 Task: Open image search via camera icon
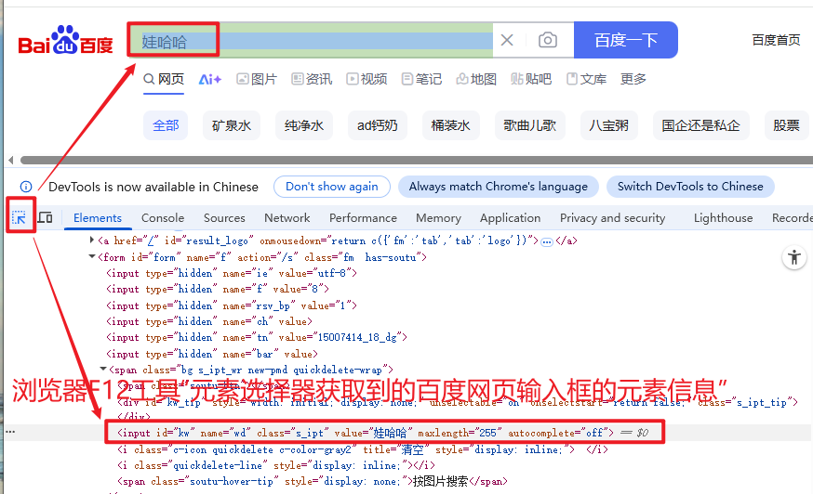(548, 40)
